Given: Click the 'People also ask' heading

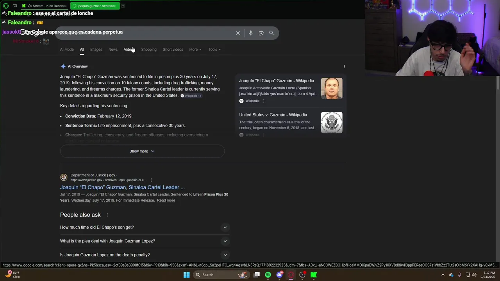Looking at the screenshot, I should click(x=80, y=215).
